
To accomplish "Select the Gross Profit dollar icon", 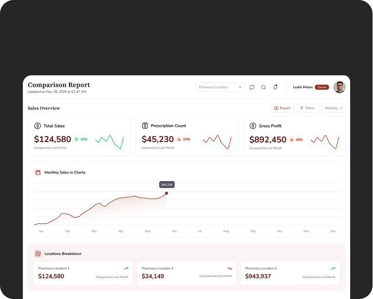I will click(x=253, y=126).
